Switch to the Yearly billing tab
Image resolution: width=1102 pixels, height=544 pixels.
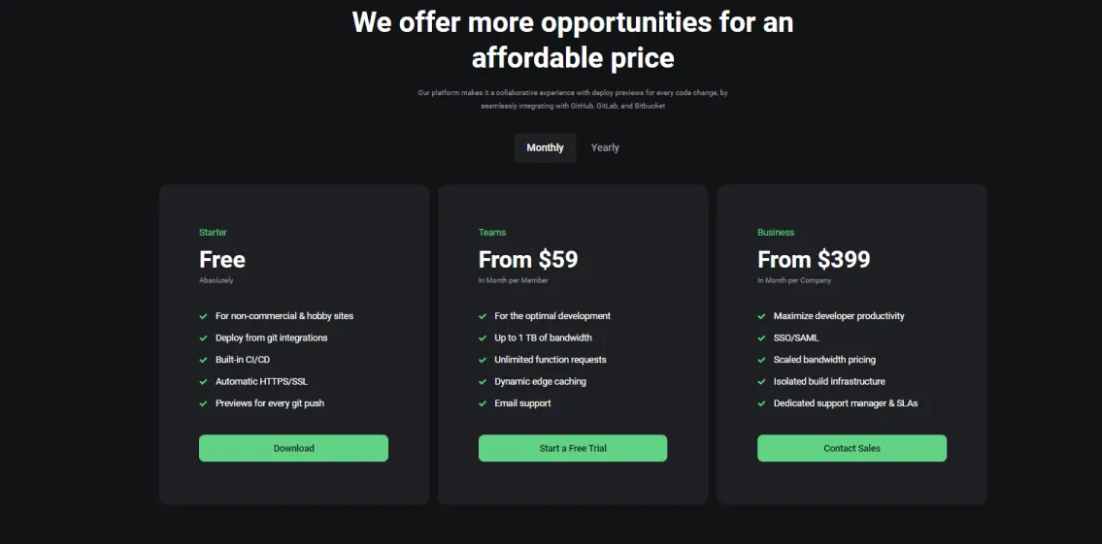point(605,148)
